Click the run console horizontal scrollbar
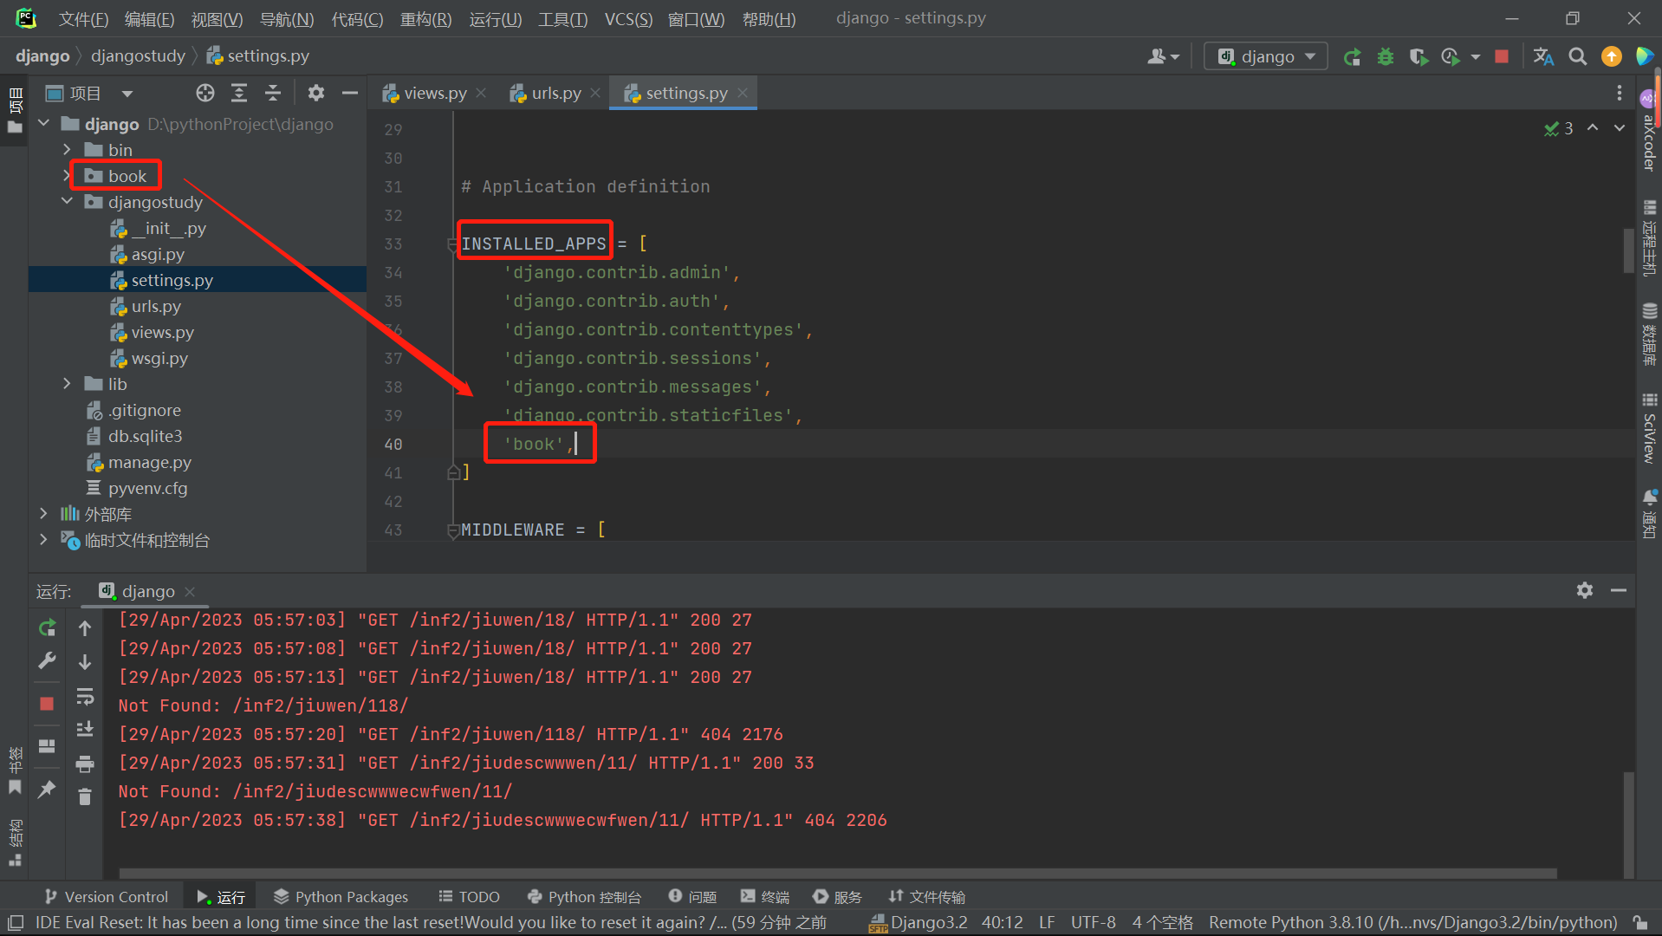The image size is (1662, 936). pyautogui.click(x=837, y=874)
